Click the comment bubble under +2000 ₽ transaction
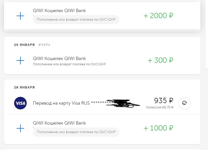Screen dimensions: 208x150 point(76,19)
